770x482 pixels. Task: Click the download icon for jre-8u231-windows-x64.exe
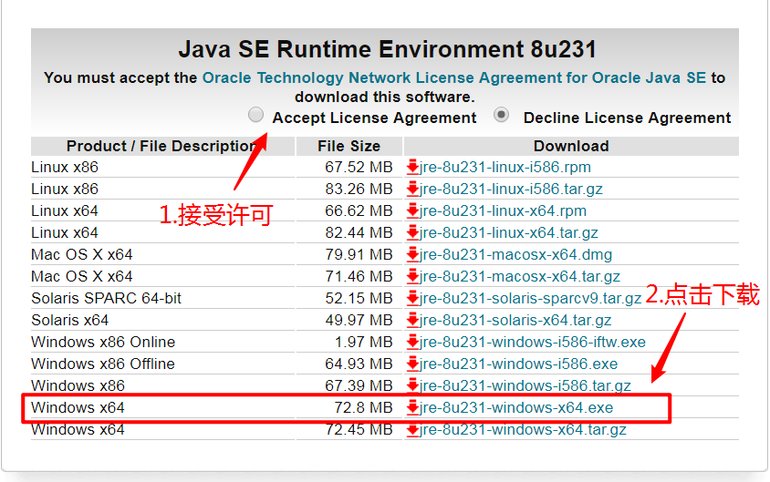412,407
